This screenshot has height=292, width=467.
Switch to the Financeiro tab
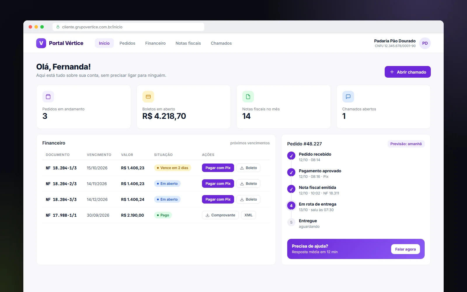[155, 43]
